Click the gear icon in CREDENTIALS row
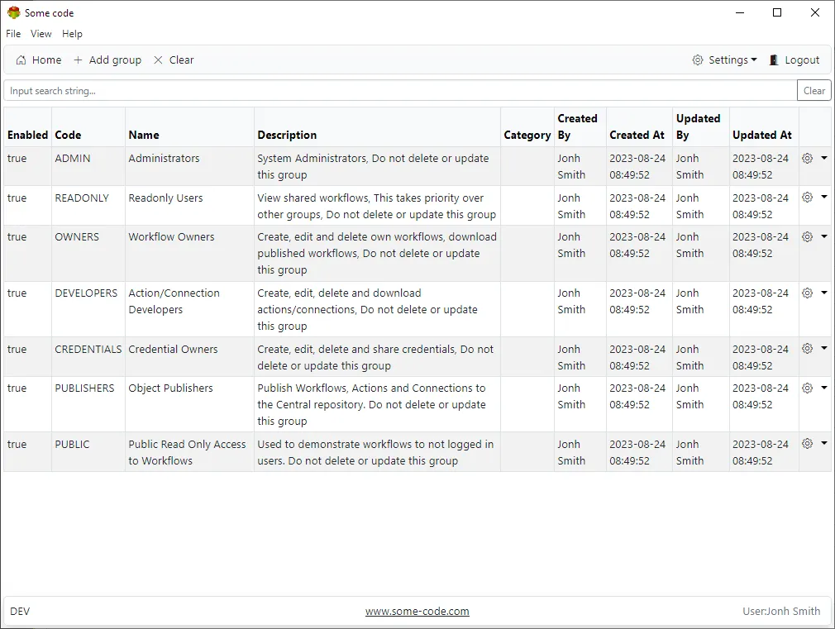The image size is (835, 629). tap(808, 349)
